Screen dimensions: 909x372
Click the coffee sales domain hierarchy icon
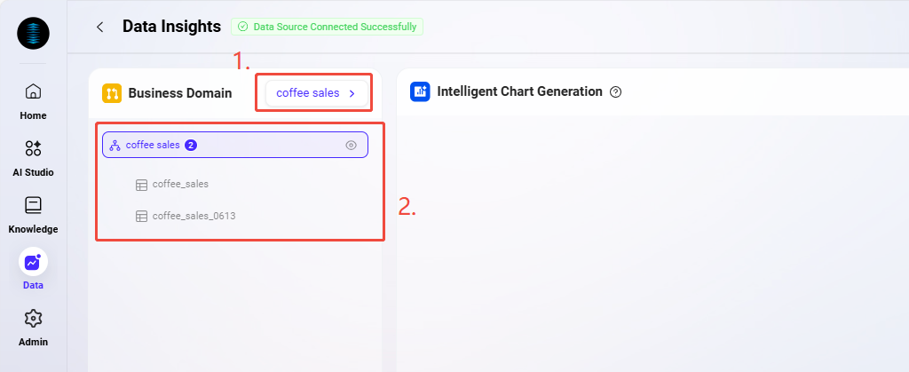point(115,145)
